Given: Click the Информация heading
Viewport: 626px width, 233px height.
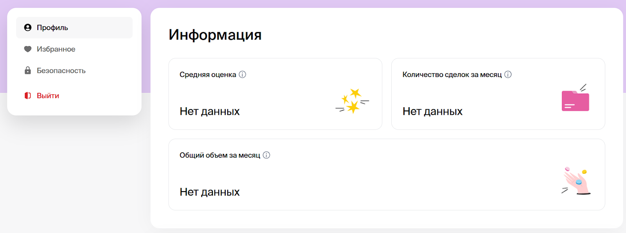Looking at the screenshot, I should tap(215, 34).
